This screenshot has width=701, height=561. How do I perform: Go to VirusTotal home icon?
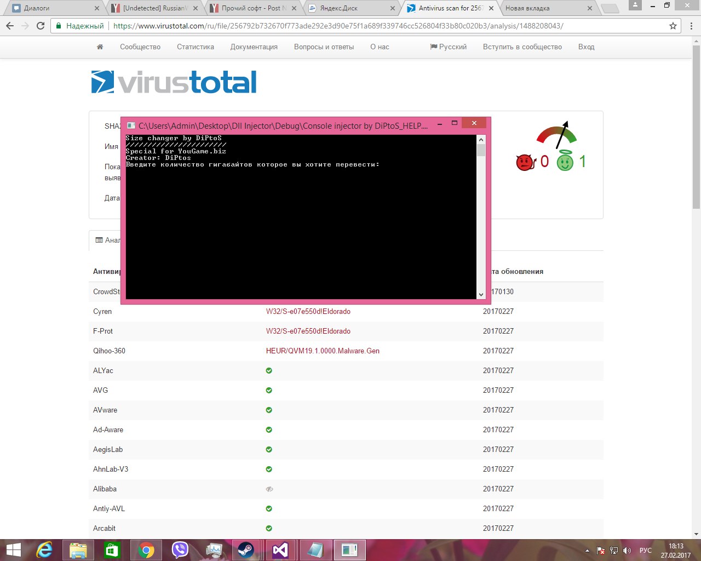coord(100,47)
